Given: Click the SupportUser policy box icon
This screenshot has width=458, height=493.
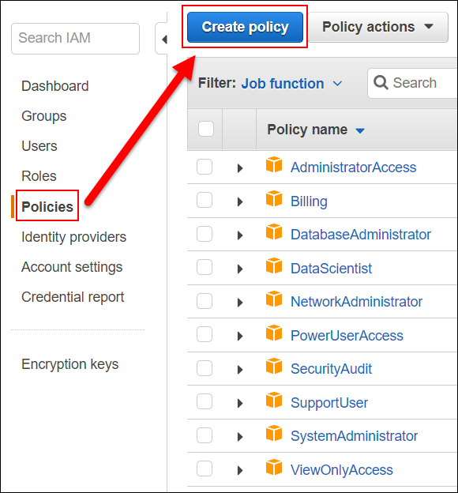Looking at the screenshot, I should coord(274,400).
